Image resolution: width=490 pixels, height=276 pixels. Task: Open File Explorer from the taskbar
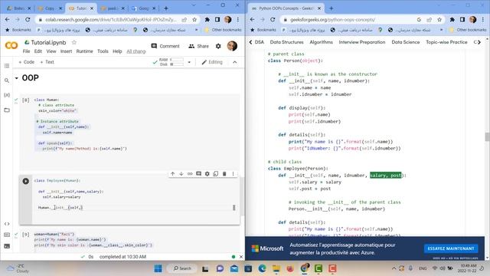click(x=276, y=268)
